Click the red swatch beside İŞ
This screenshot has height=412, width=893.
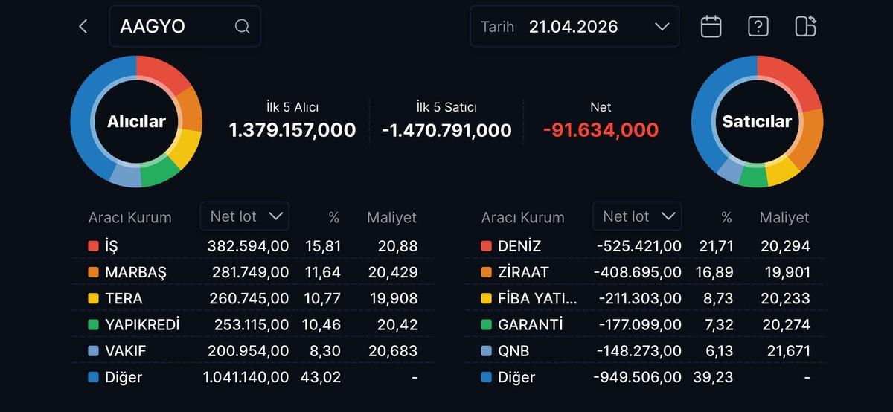tap(93, 246)
